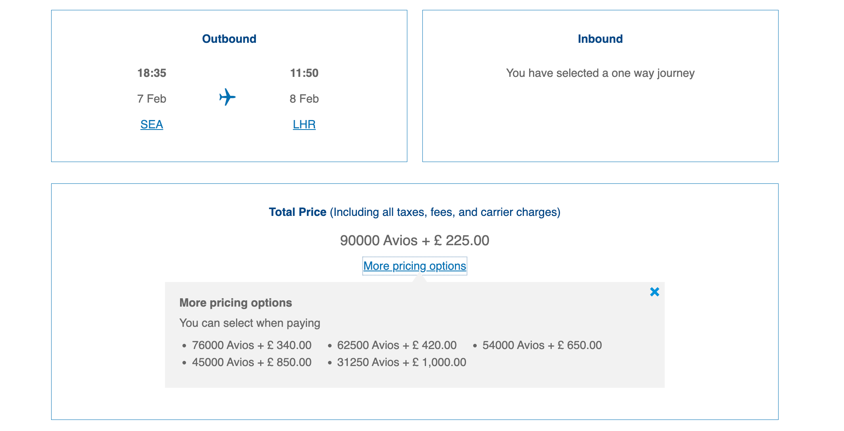The image size is (844, 431).
Task: Click the 18:35 departure time
Action: tap(152, 73)
